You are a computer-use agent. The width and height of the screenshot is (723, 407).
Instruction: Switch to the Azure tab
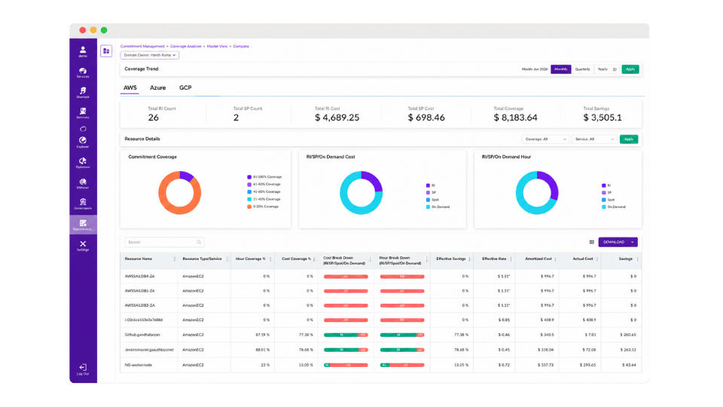tap(157, 87)
